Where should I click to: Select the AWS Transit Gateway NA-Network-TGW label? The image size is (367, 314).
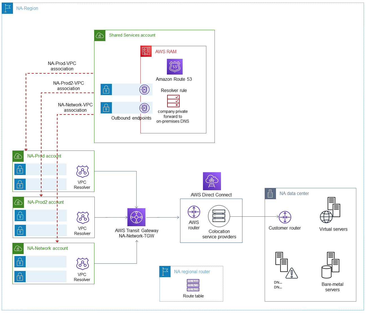[x=137, y=233]
